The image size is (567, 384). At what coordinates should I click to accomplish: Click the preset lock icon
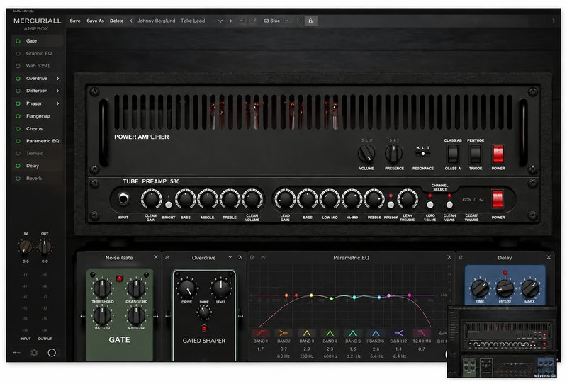click(310, 21)
